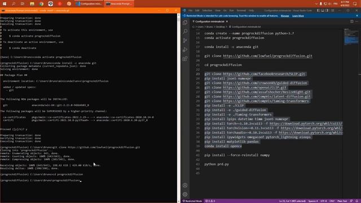Switch to the Anaconda Prompt taskbar button

(x=119, y=4)
